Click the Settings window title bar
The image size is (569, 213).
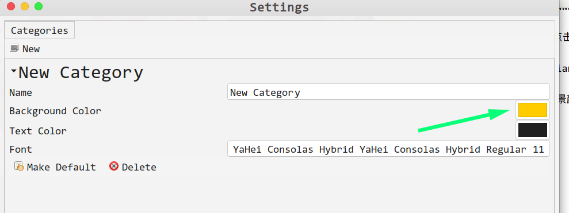click(280, 7)
